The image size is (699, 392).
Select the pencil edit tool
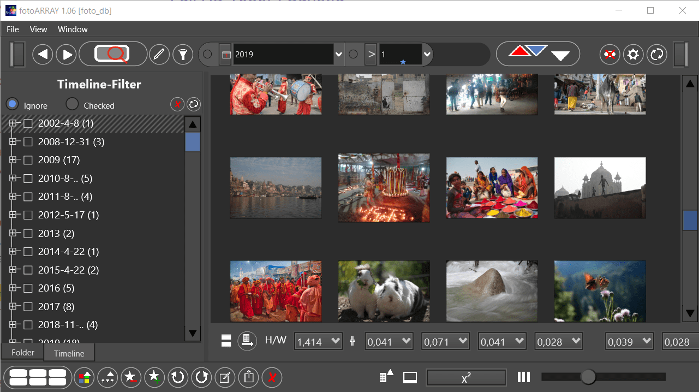tap(159, 54)
